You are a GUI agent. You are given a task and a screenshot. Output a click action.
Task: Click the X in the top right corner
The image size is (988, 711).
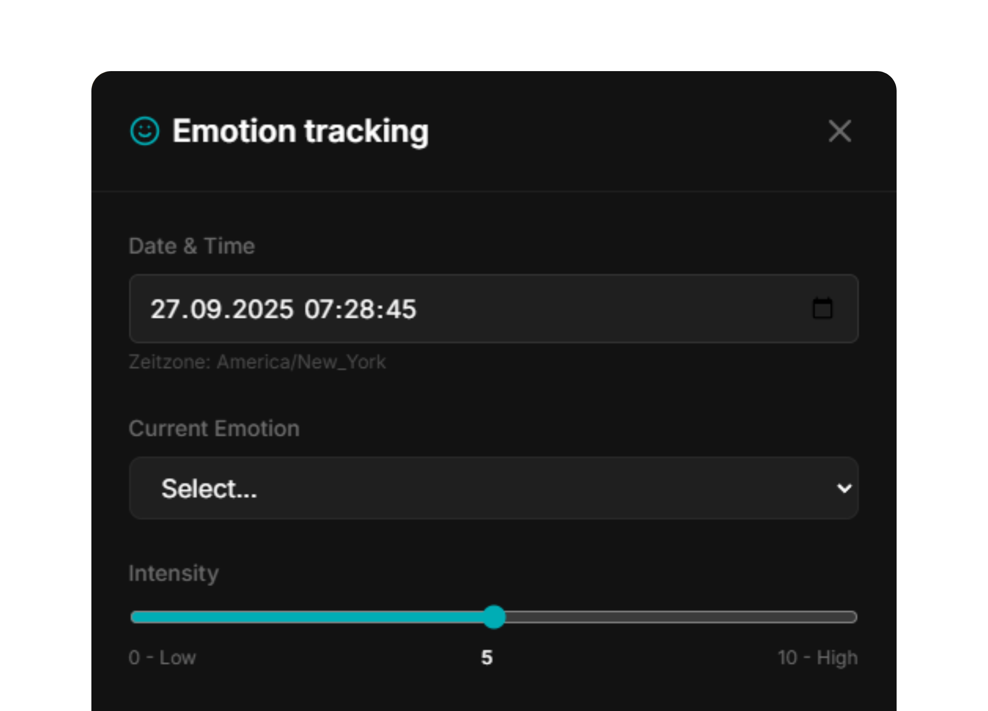click(x=839, y=131)
